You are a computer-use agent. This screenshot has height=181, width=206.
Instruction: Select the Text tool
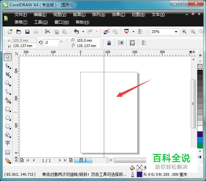tap(8, 143)
